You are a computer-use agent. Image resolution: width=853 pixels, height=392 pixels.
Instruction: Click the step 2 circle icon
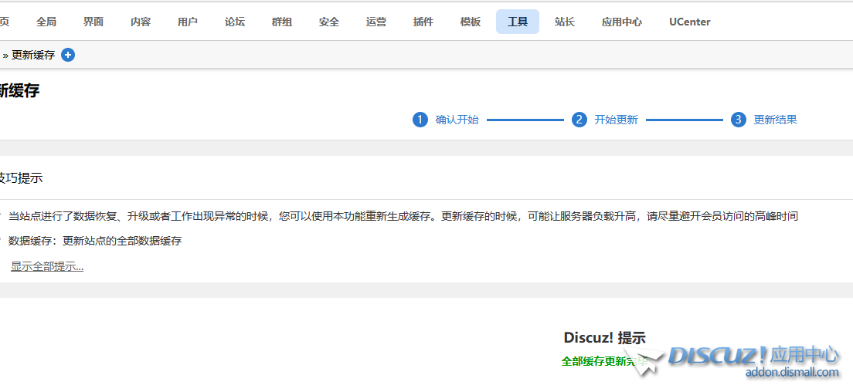click(x=579, y=120)
